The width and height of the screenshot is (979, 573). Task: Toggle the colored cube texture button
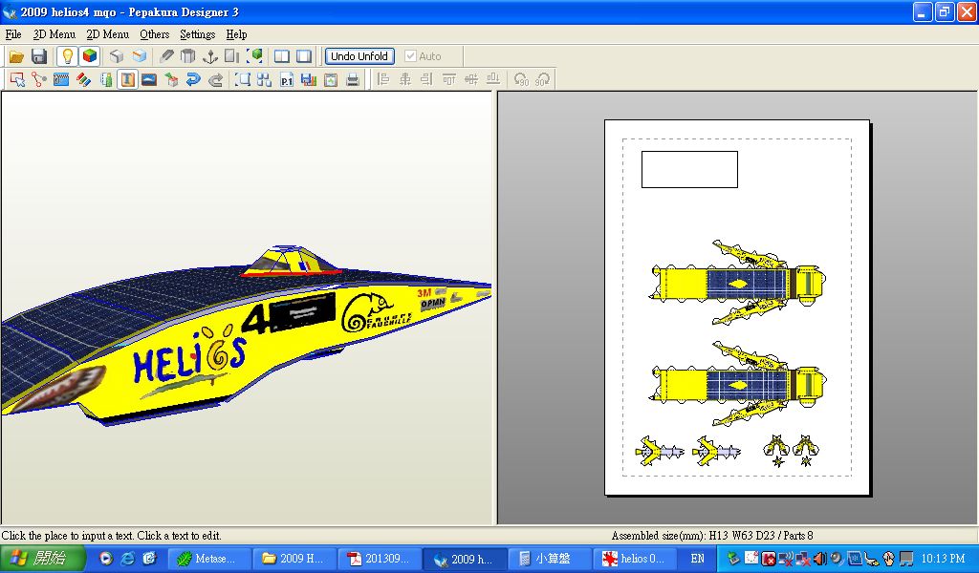click(90, 56)
